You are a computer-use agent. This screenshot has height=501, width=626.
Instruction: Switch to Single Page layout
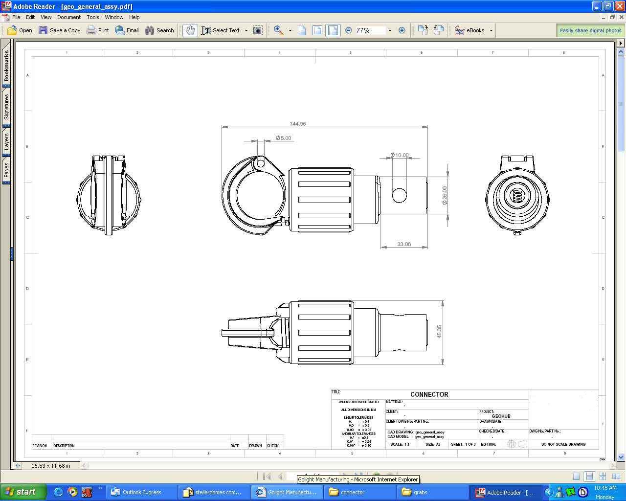[576, 476]
